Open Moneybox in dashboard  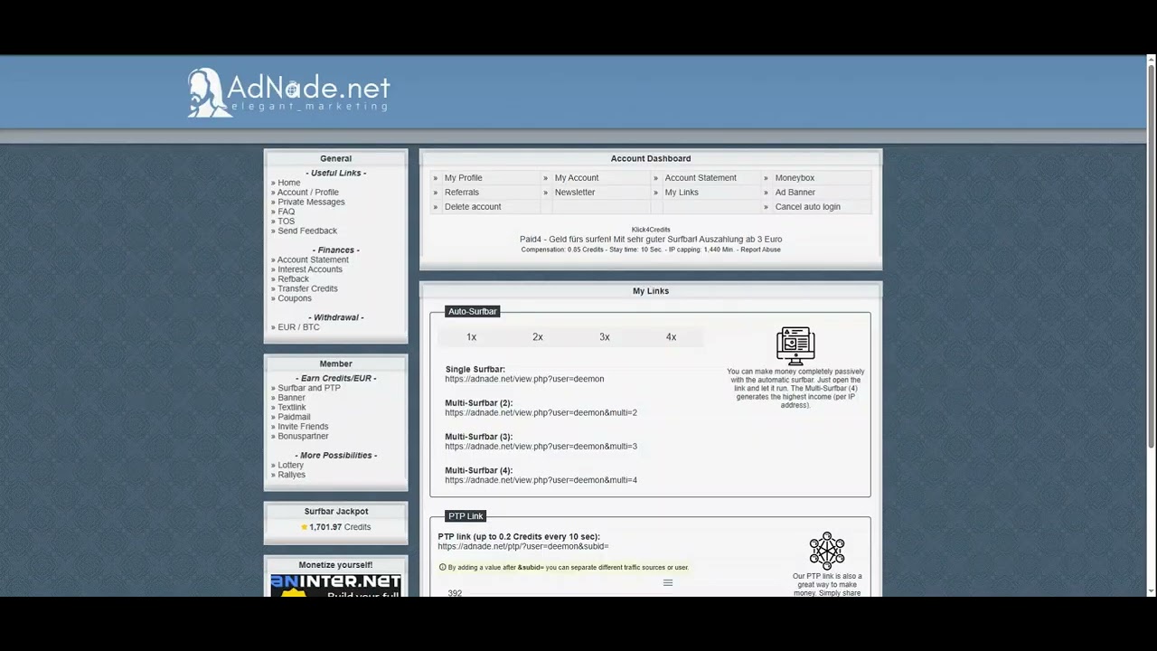(795, 178)
